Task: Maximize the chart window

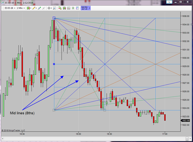Action: [x=180, y=2]
